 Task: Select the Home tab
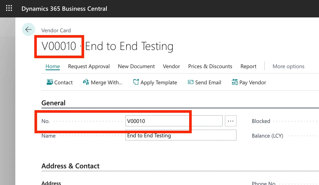click(x=53, y=66)
